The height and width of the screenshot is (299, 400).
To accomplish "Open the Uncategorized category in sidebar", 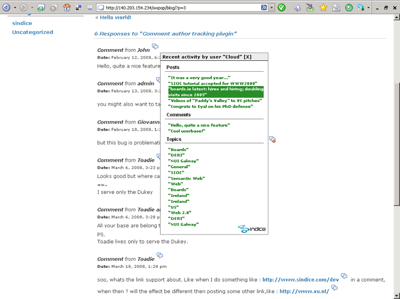I will 33,32.
